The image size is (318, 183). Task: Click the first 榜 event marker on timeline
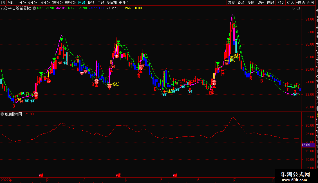click(42, 175)
